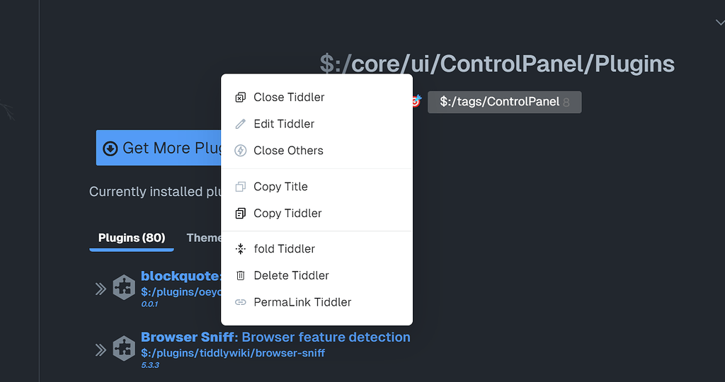Switch to the Plugins (80) tab
The width and height of the screenshot is (725, 382).
(x=132, y=238)
